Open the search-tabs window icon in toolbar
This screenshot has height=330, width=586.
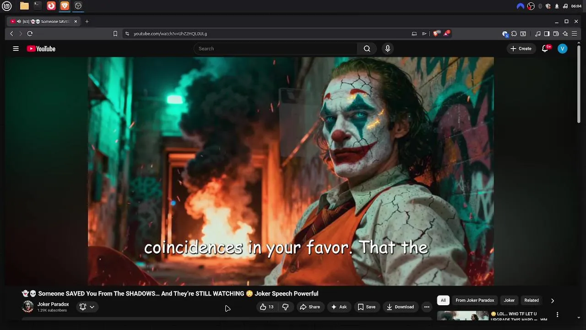coord(523,33)
